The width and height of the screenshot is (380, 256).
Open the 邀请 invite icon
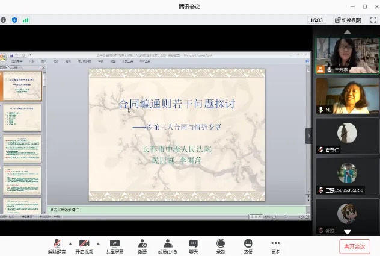142,245
